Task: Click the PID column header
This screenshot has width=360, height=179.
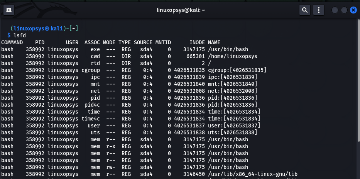Action: pos(40,42)
